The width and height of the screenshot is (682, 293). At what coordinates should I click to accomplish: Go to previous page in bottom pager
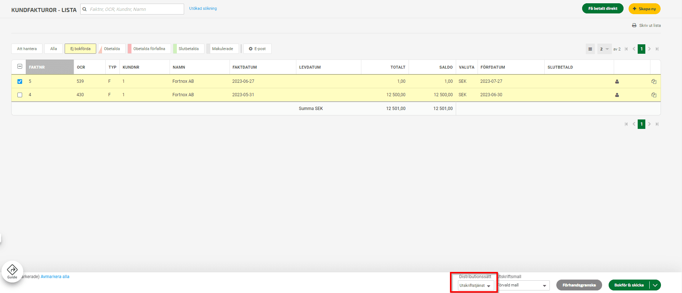click(x=634, y=124)
